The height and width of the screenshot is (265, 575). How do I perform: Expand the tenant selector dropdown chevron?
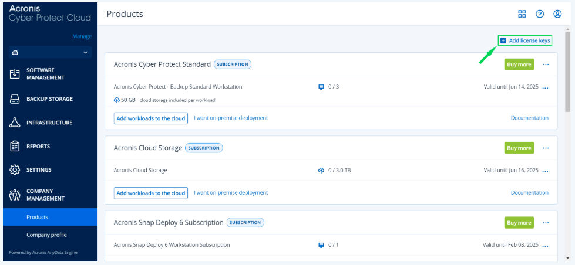(x=85, y=52)
